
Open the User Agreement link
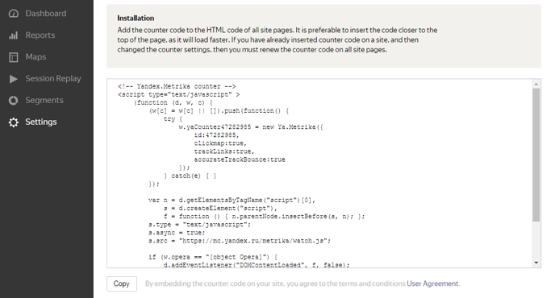coord(432,284)
